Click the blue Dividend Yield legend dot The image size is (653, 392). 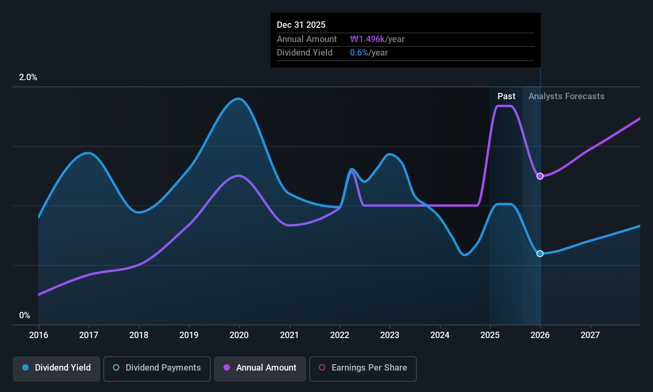25,367
